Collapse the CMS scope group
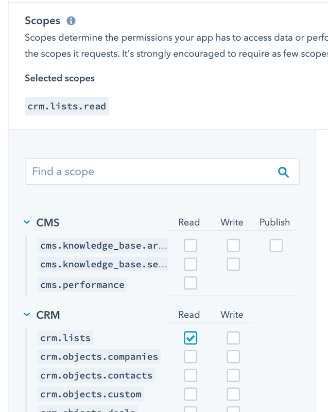The height and width of the screenshot is (412, 328). (27, 222)
